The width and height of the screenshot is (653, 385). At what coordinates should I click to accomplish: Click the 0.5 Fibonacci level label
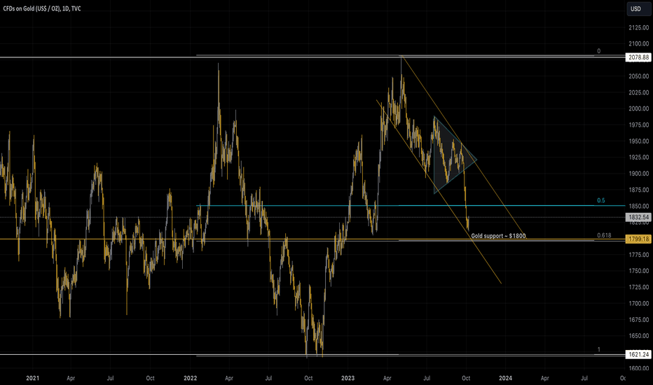click(601, 200)
